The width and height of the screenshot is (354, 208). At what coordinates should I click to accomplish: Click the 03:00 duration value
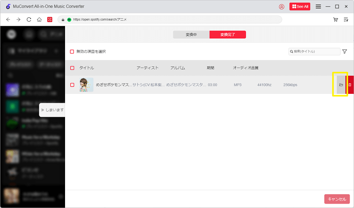click(x=212, y=85)
